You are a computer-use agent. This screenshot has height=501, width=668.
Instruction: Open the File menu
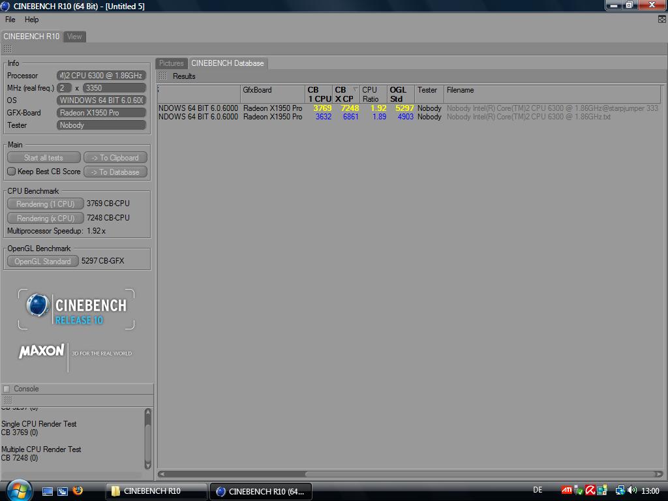point(10,20)
